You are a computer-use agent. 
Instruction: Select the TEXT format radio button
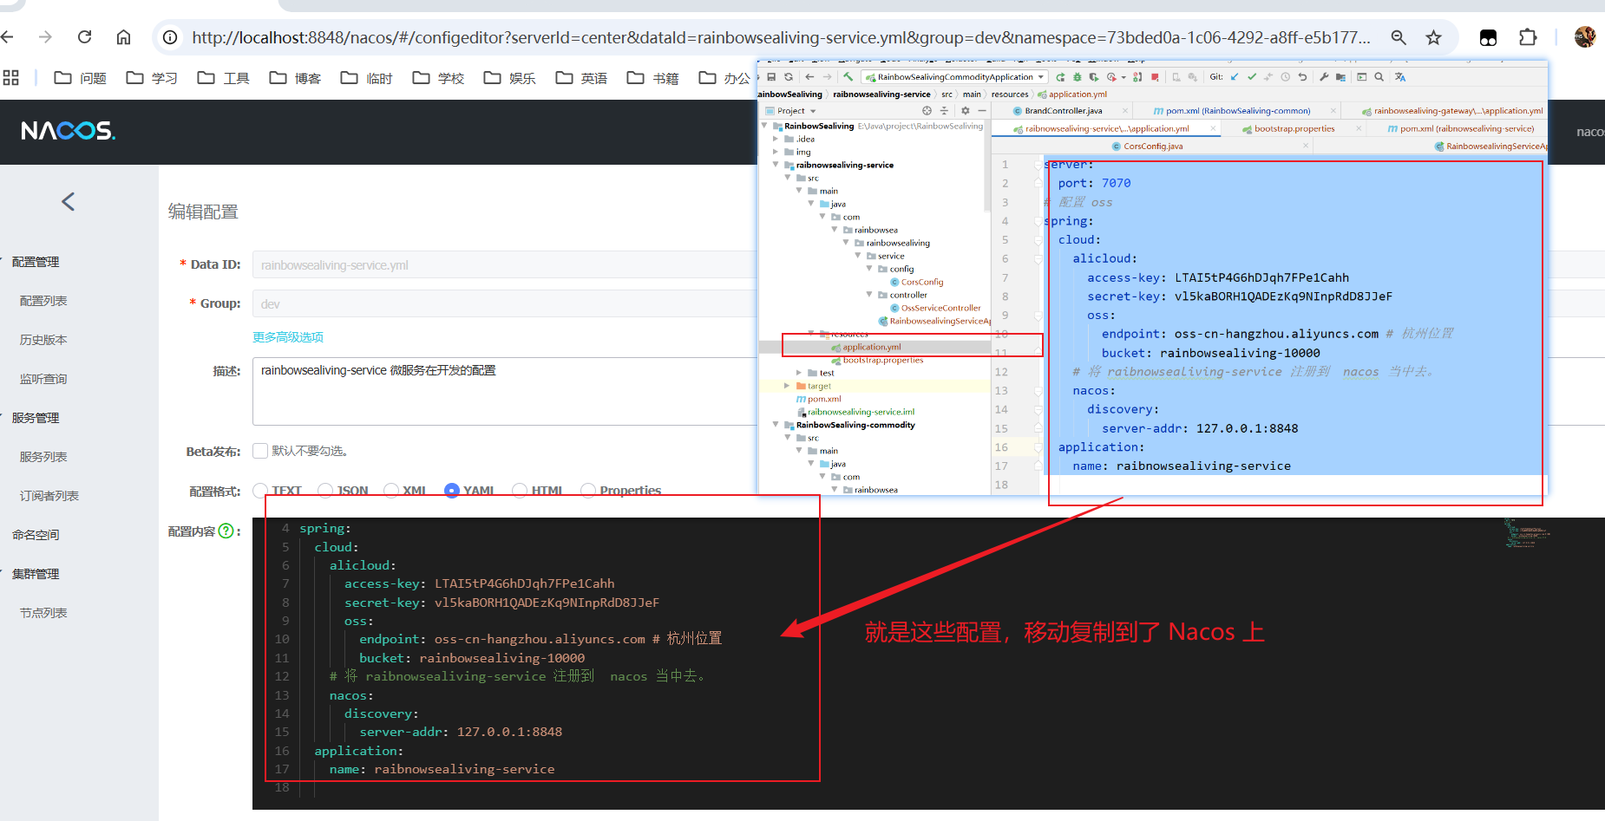[x=260, y=491]
